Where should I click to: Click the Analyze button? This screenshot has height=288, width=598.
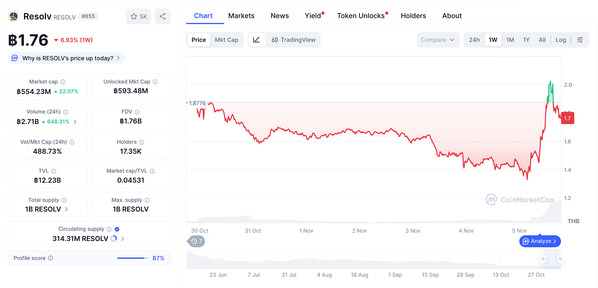click(540, 241)
